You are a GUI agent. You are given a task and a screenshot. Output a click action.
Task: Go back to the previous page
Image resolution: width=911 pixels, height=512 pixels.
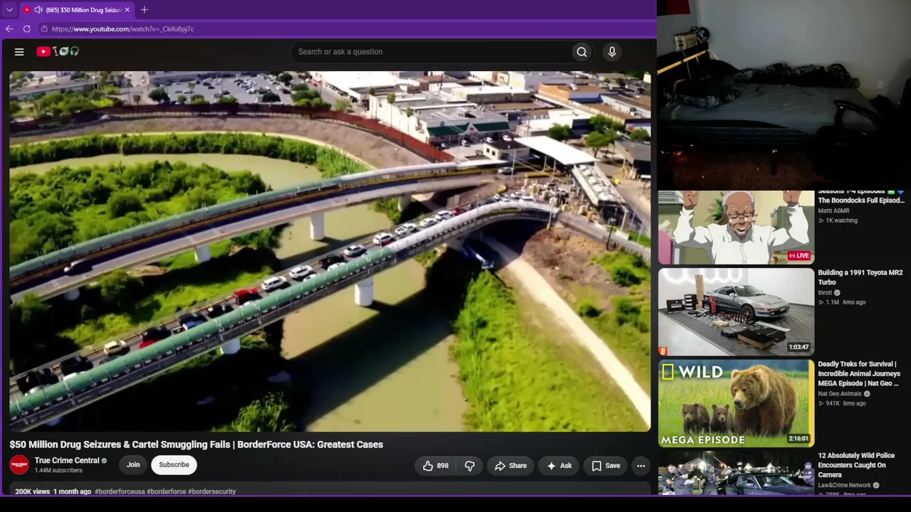[9, 29]
